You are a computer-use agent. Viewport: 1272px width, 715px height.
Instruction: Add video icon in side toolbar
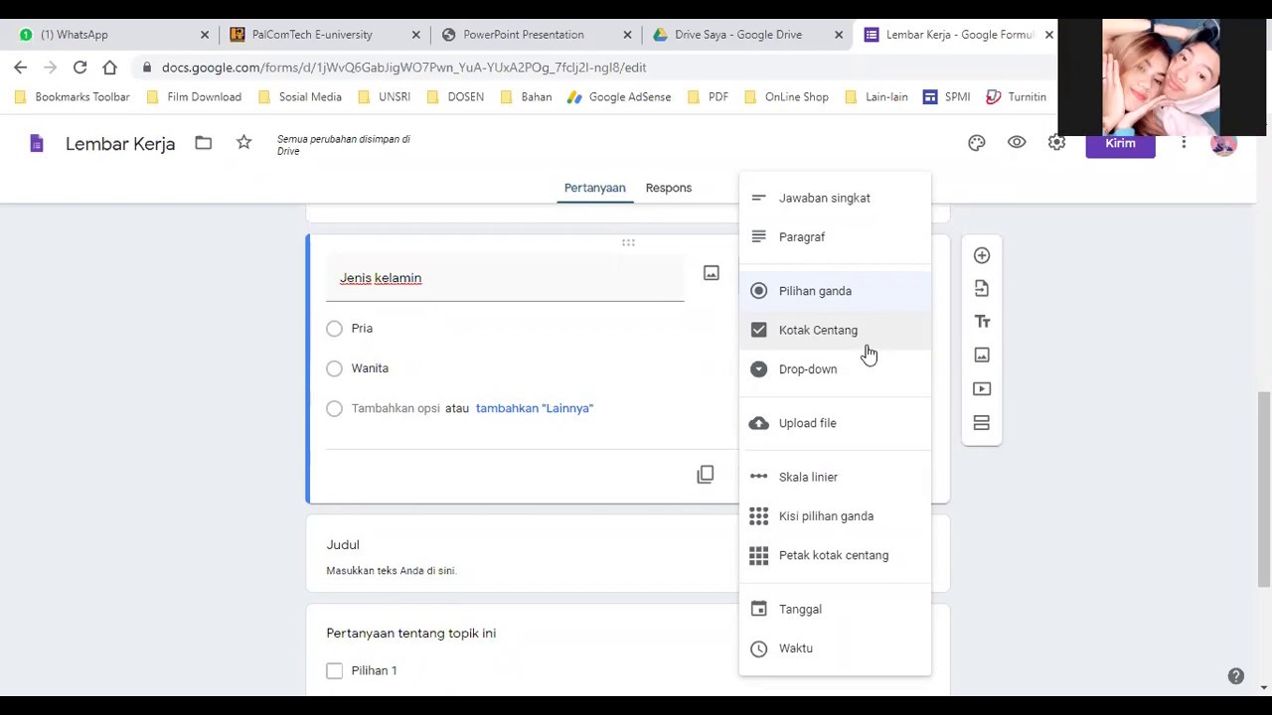click(x=982, y=388)
